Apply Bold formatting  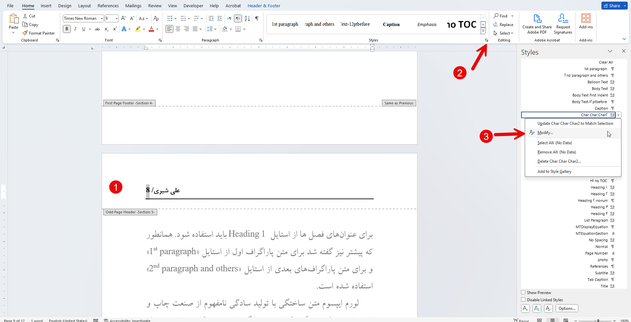pyautogui.click(x=67, y=29)
